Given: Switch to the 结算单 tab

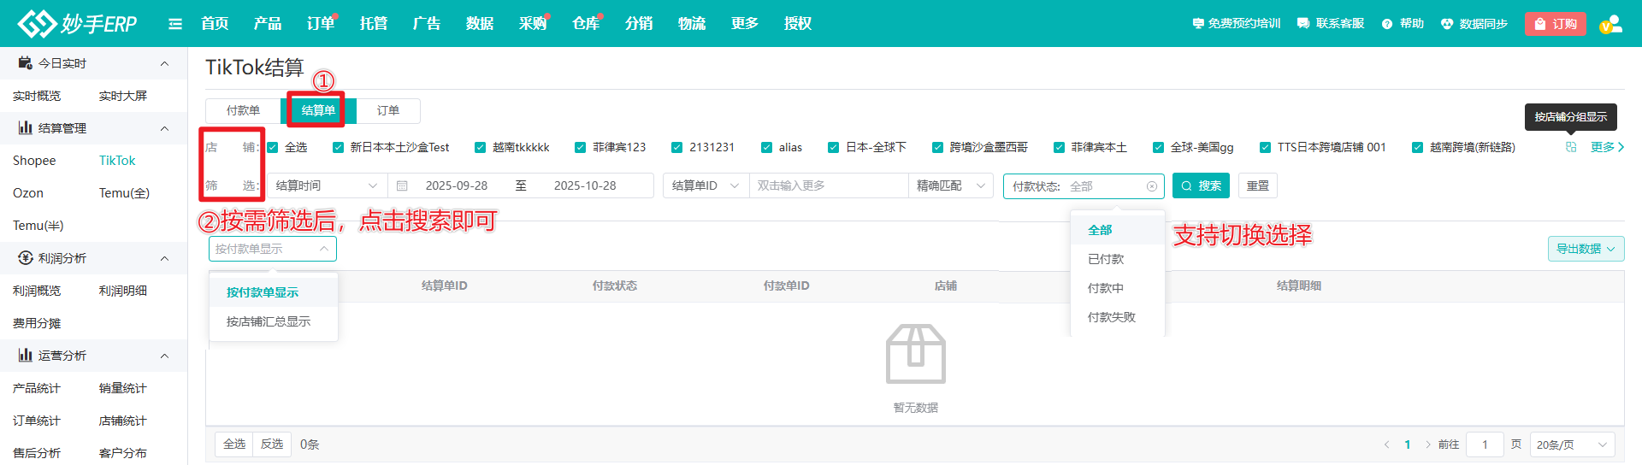Looking at the screenshot, I should pos(318,110).
